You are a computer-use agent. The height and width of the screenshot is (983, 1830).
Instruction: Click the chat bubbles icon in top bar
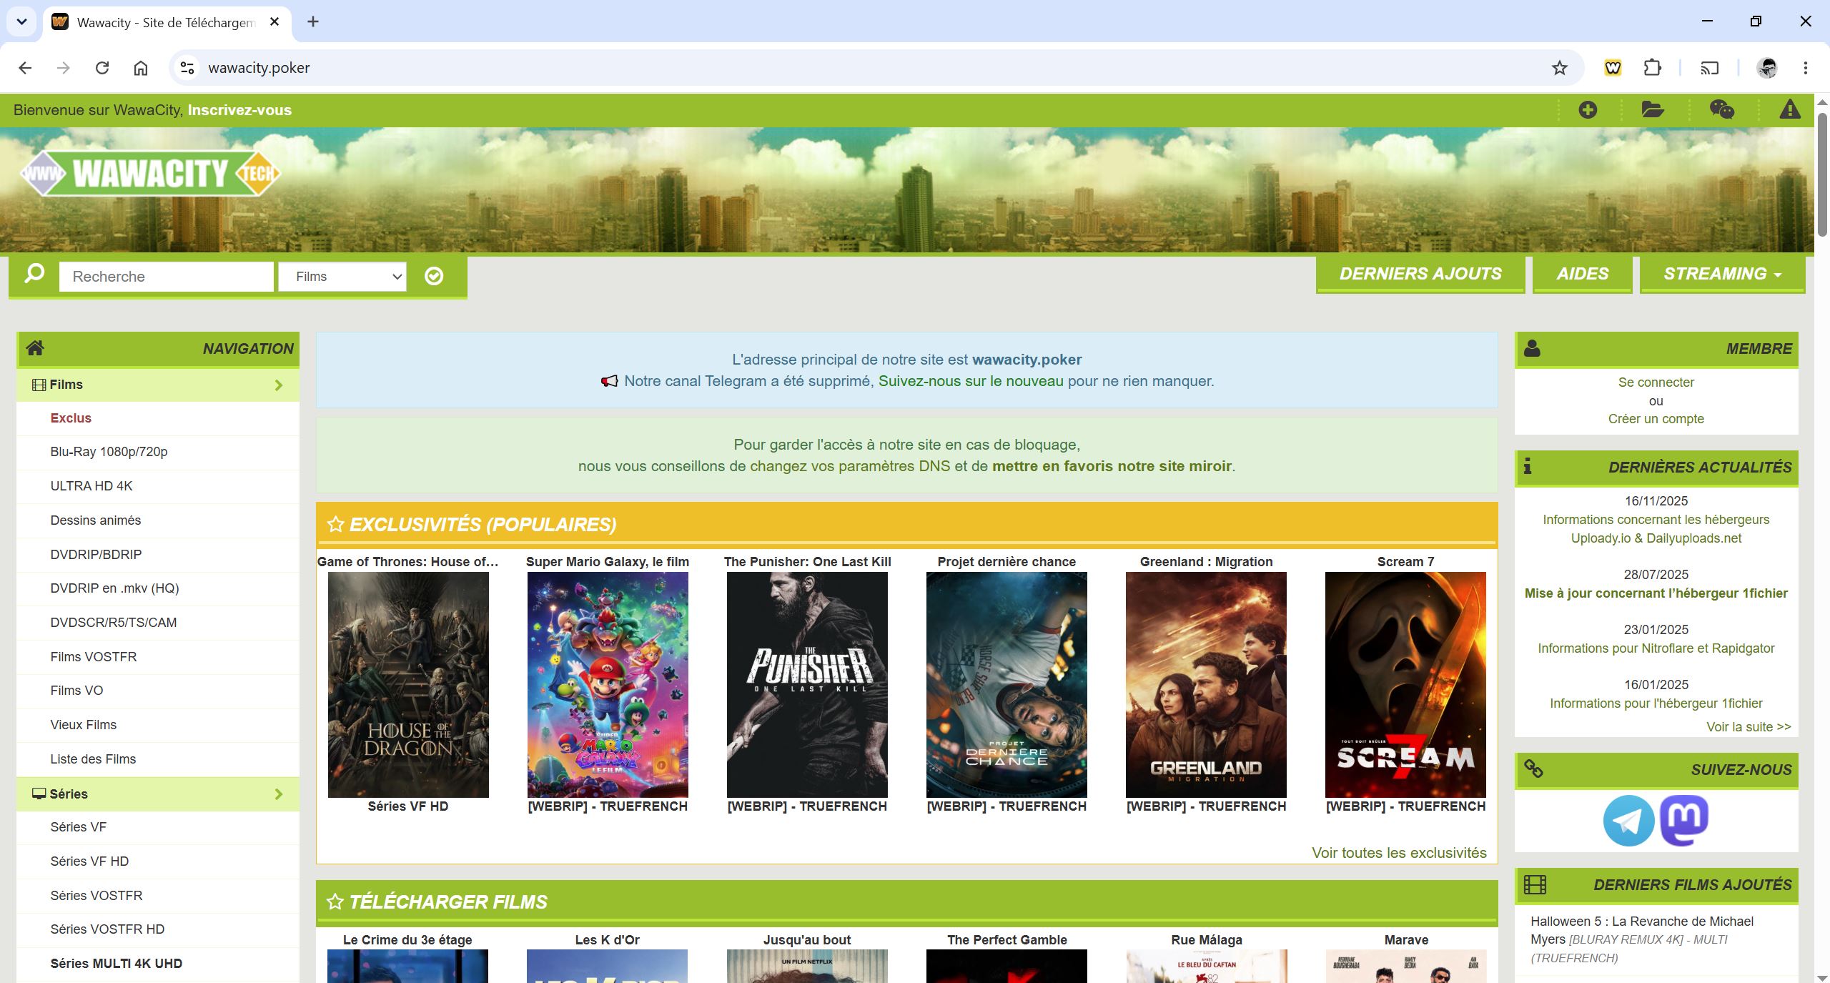1721,110
